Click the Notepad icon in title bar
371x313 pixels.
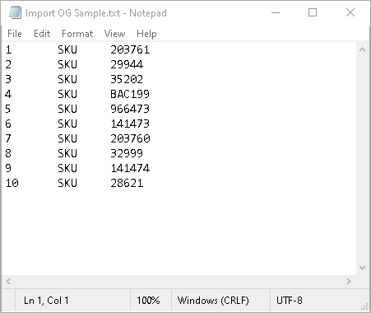coord(15,12)
